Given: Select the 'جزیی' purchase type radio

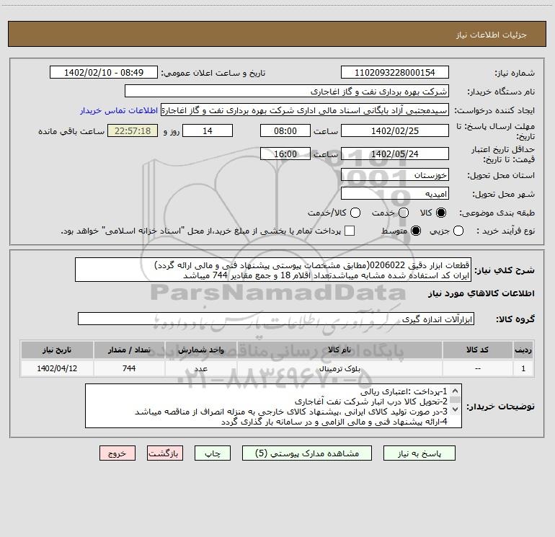Looking at the screenshot, I should (458, 231).
